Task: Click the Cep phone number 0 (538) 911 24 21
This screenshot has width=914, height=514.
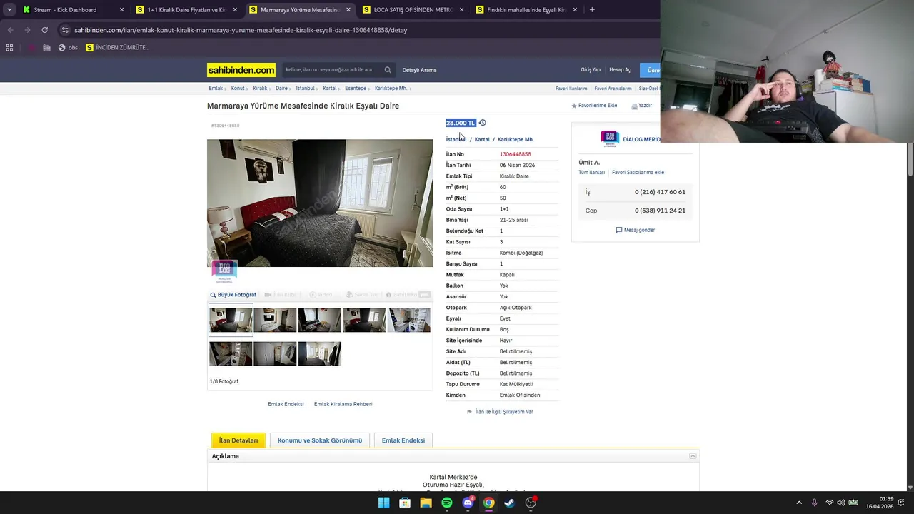Action: point(660,211)
